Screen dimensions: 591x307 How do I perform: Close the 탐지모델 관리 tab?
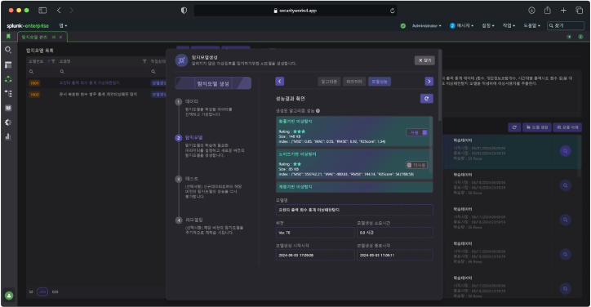pyautogui.click(x=60, y=37)
